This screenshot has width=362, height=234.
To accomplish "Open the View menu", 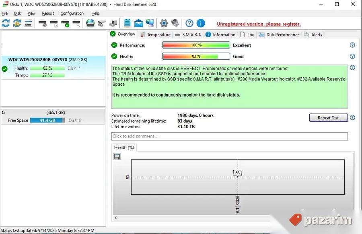I will coord(32,13).
